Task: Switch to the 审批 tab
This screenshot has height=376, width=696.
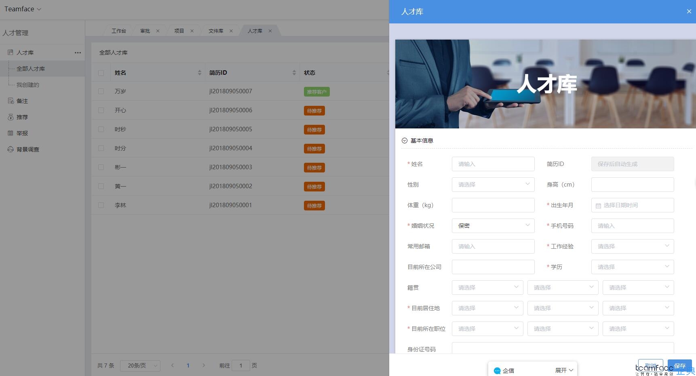Action: pos(146,31)
